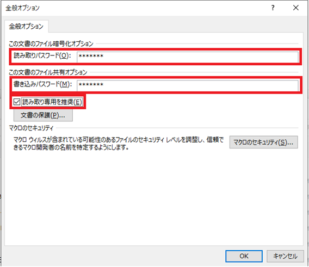Close the 全般オプション dialog with X

[296, 8]
